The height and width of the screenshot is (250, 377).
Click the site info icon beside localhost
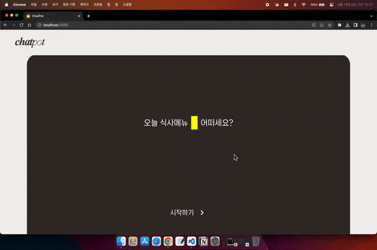pyautogui.click(x=40, y=25)
